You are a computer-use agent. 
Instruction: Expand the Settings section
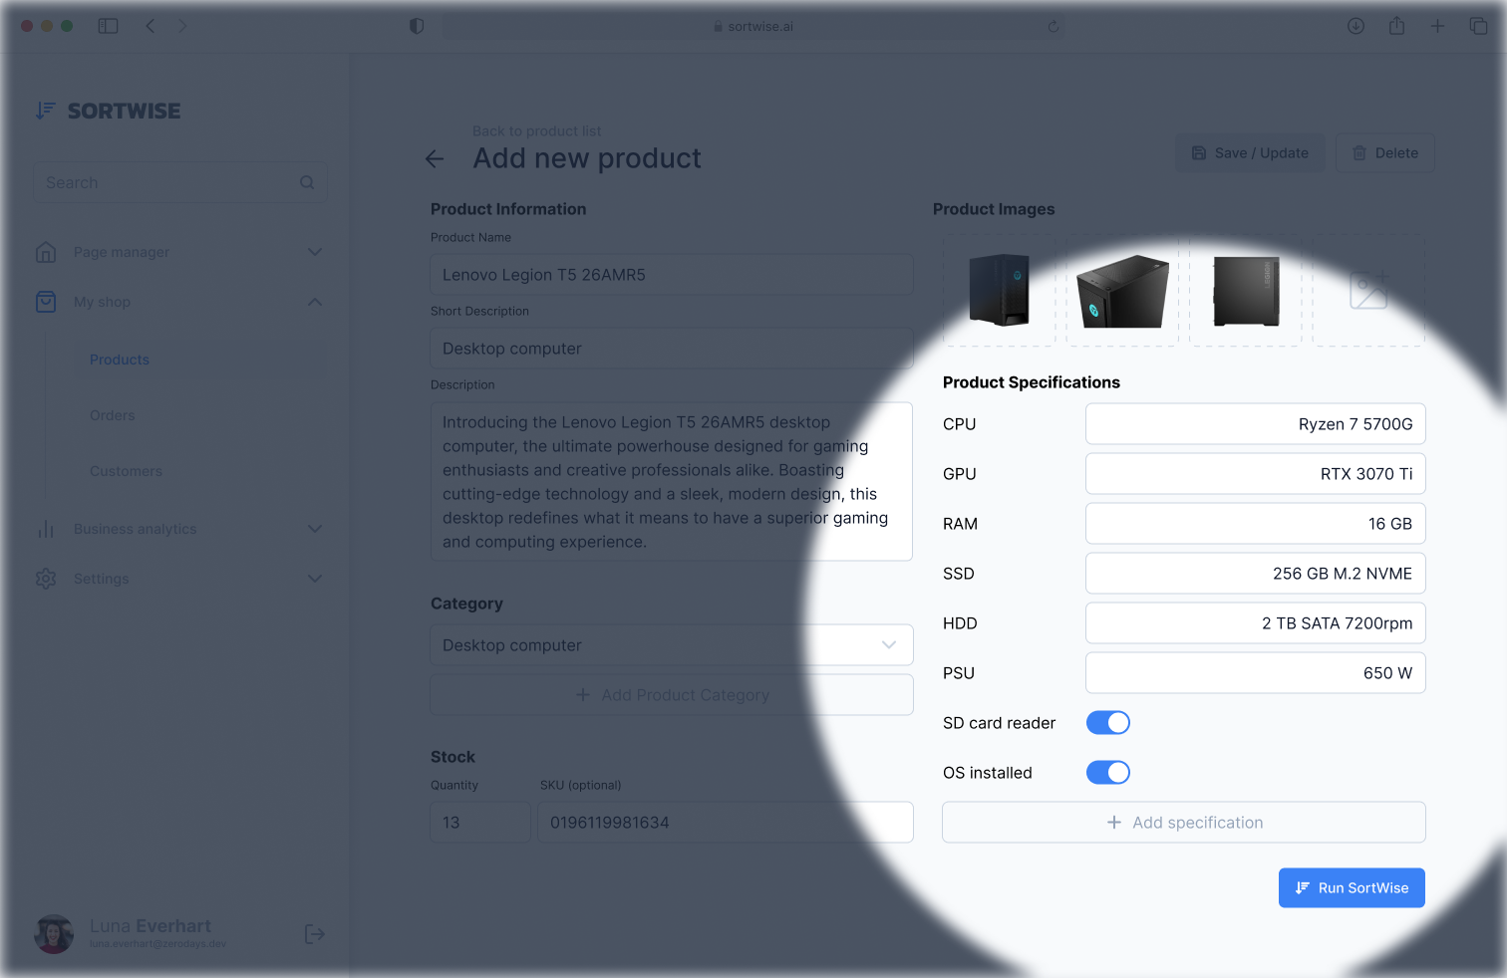click(x=315, y=579)
